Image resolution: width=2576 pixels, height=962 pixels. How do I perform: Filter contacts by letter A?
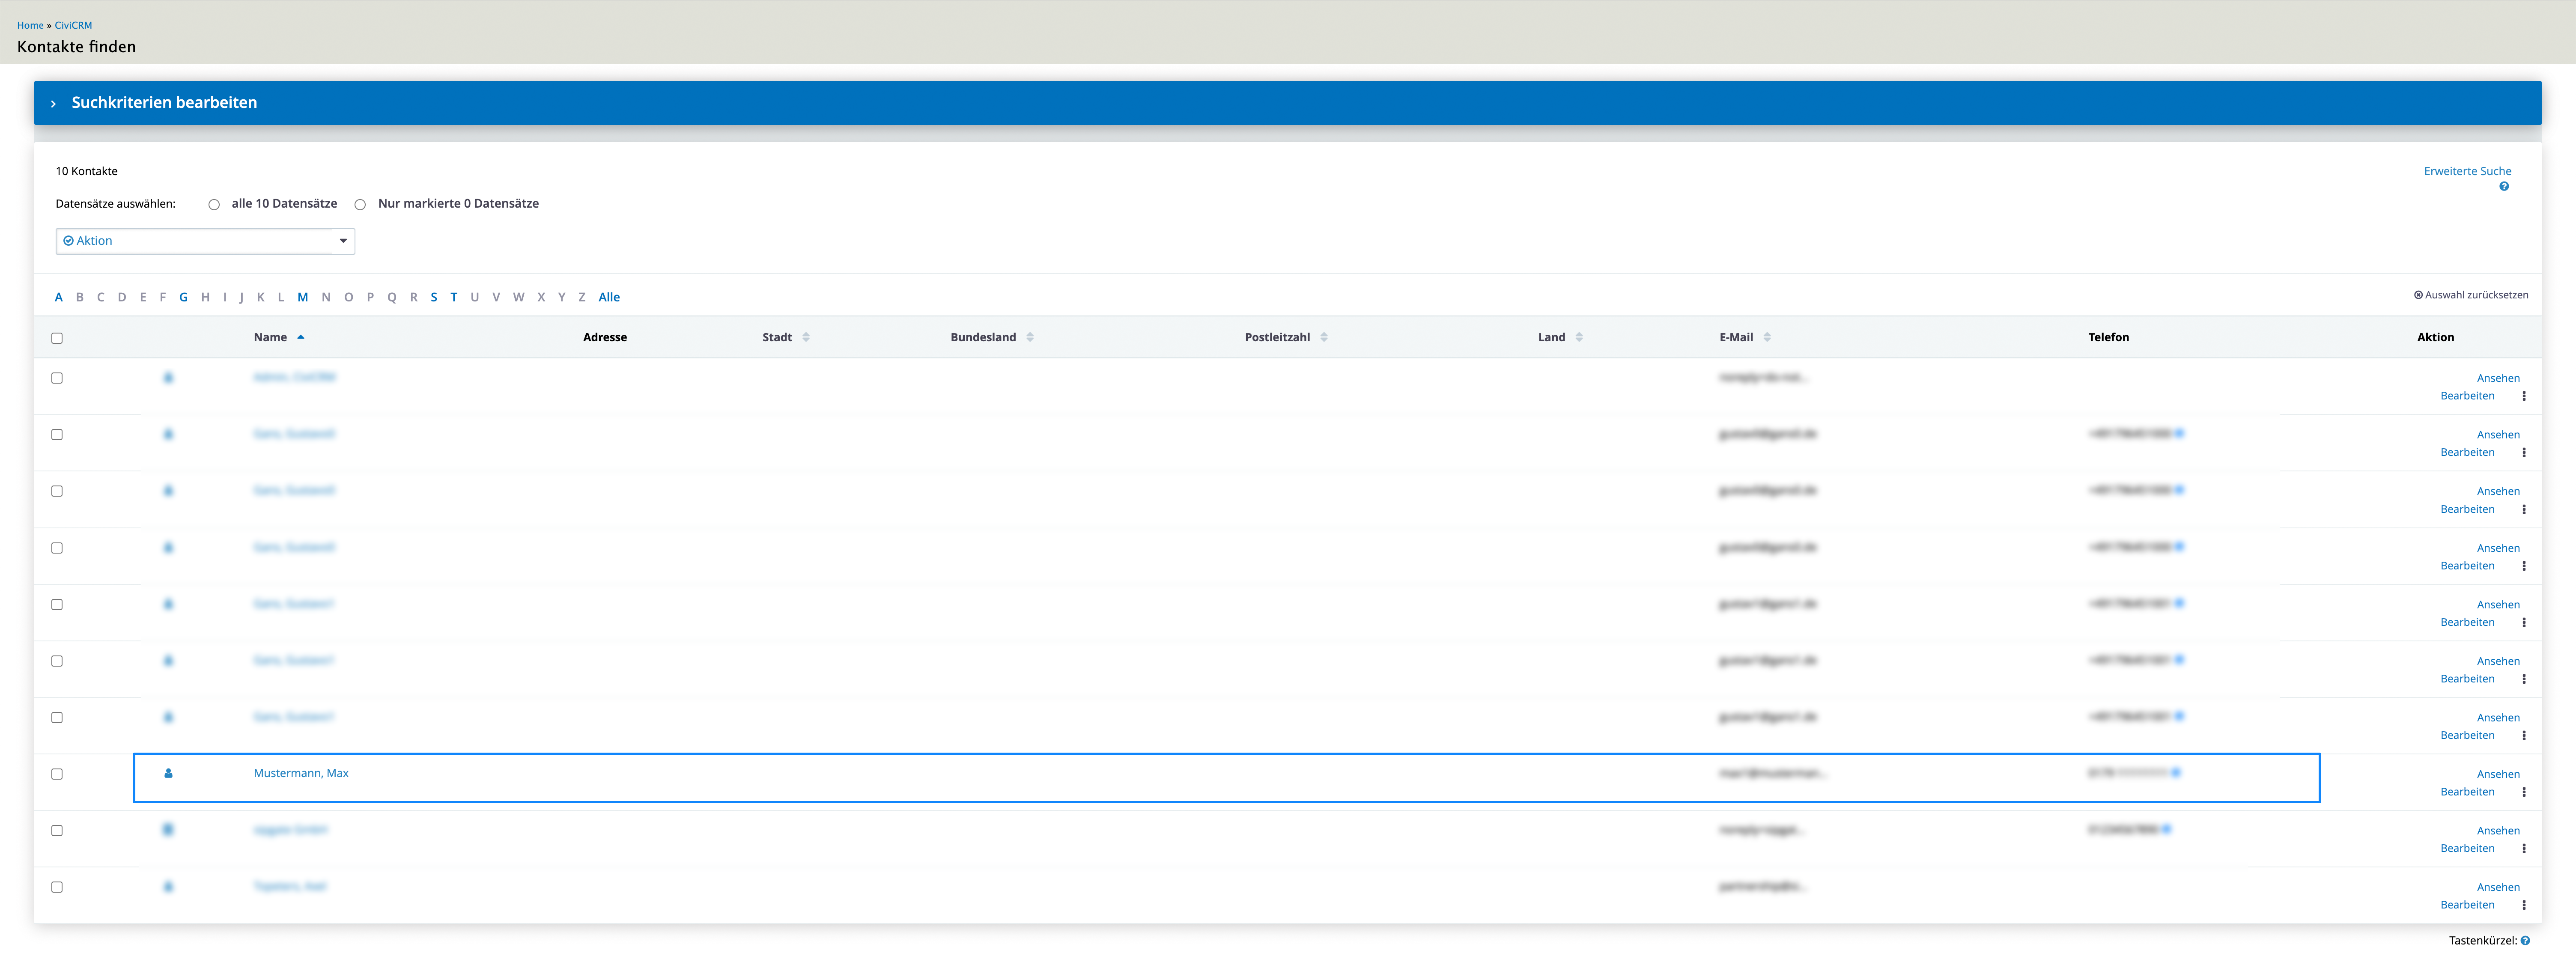tap(59, 297)
